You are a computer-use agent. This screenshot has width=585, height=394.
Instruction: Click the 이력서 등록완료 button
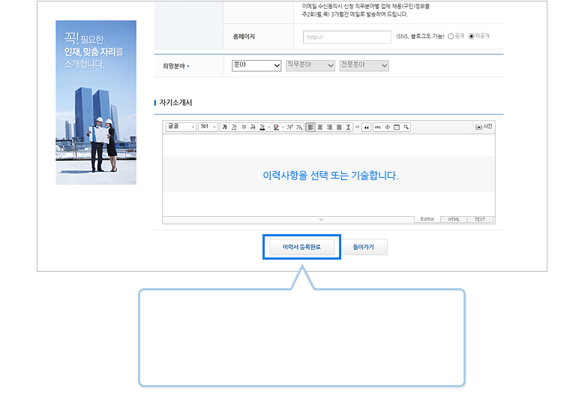301,247
